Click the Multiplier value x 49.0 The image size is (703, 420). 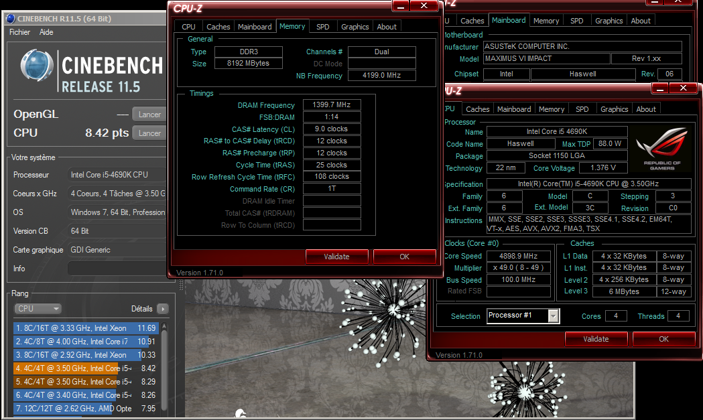point(518,267)
